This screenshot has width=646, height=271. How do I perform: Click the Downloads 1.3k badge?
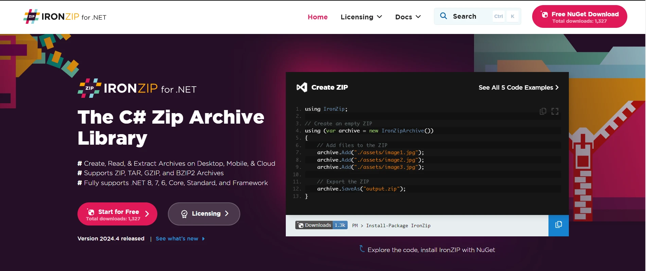click(321, 225)
